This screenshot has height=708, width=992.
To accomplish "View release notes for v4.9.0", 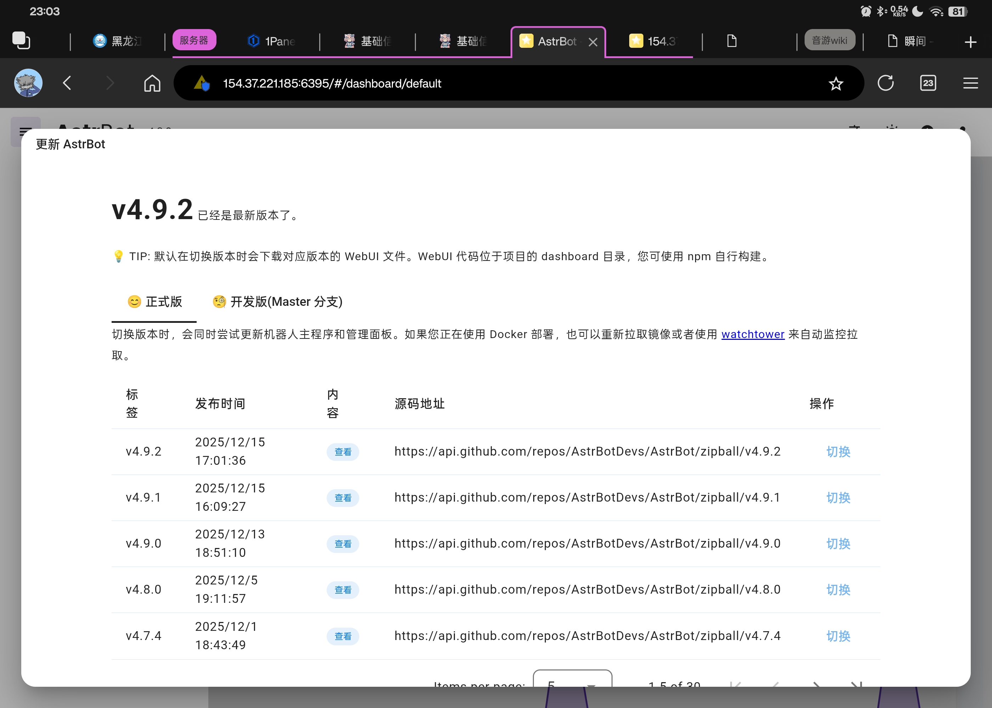I will [x=343, y=544].
